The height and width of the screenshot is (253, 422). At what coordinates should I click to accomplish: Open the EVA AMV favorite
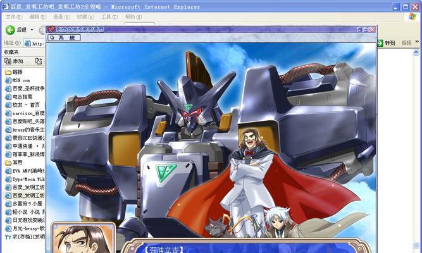(25, 171)
